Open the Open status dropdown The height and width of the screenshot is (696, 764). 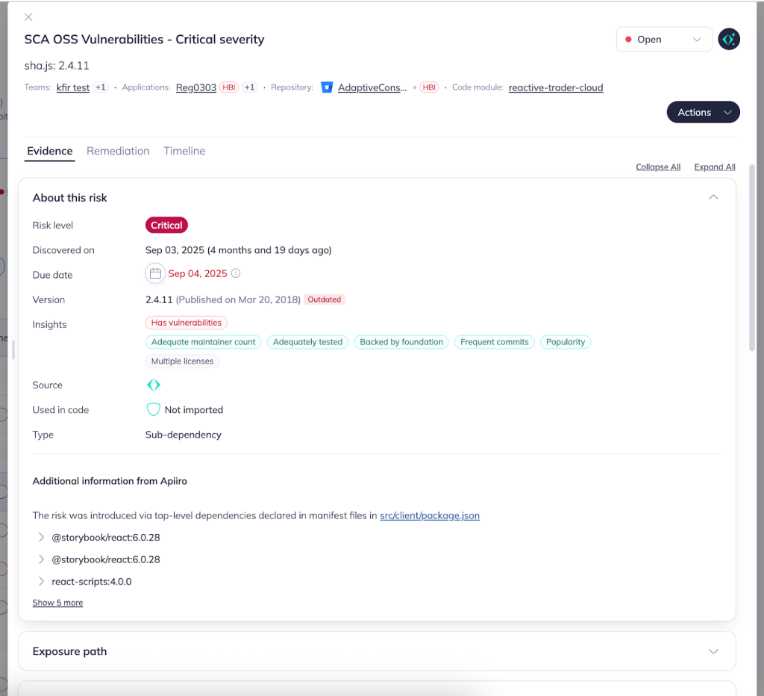(663, 40)
